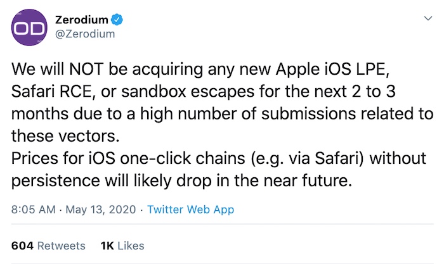444x264 pixels.
Task: Click the Apple iOS LPE text
Action: 332,69
